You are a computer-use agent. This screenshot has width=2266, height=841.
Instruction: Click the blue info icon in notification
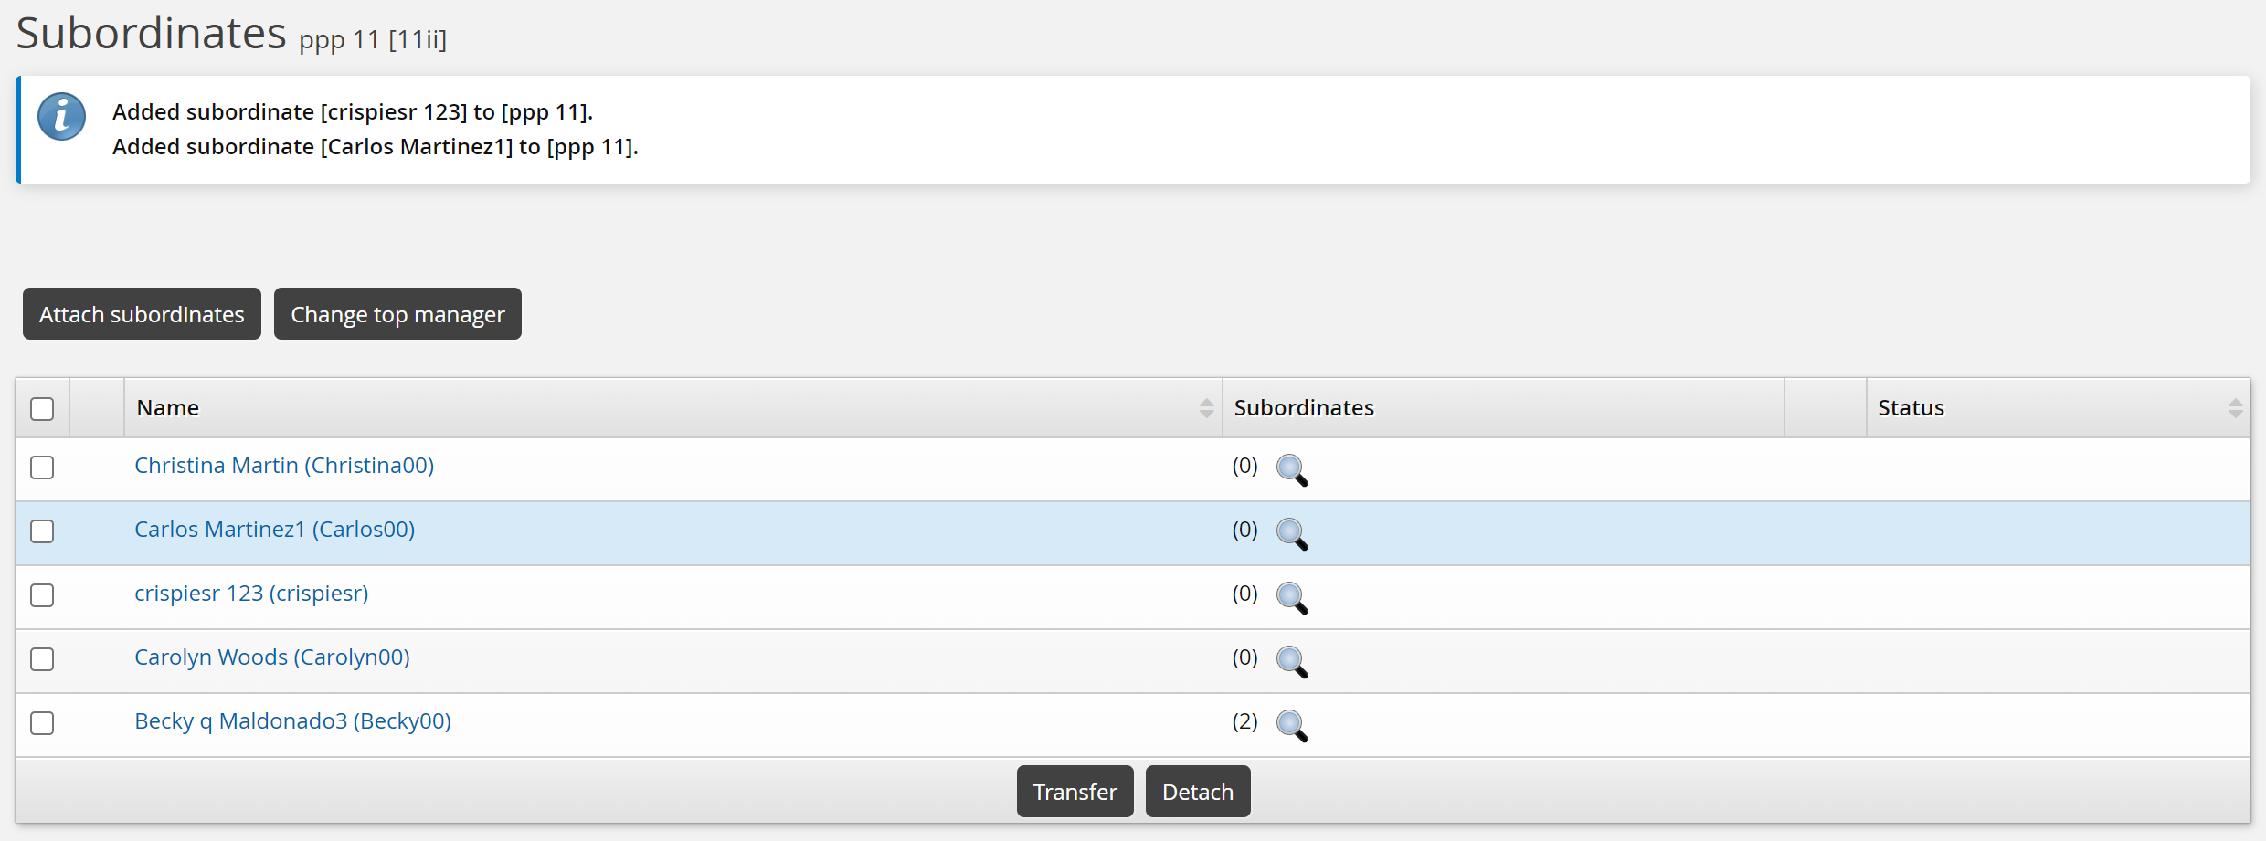(x=61, y=117)
